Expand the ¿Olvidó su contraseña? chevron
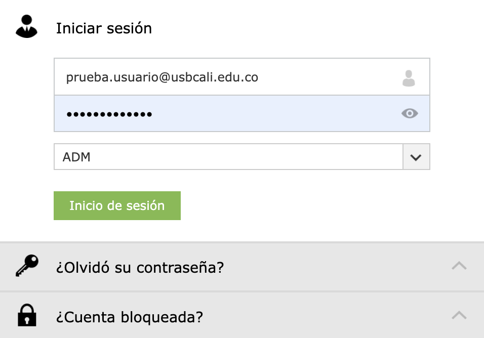 pos(459,266)
